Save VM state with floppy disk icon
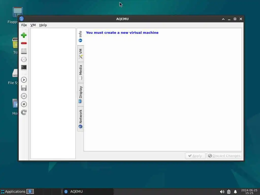The image size is (260, 195). pyautogui.click(x=24, y=88)
